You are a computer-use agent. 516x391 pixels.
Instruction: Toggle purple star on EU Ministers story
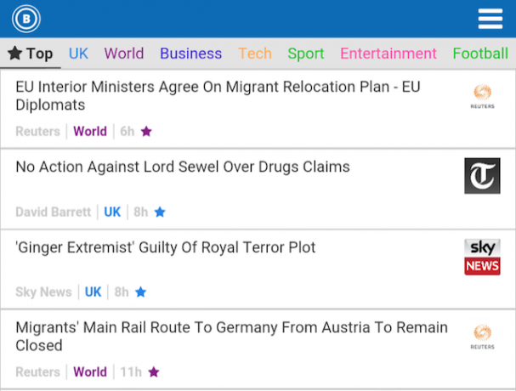click(146, 131)
